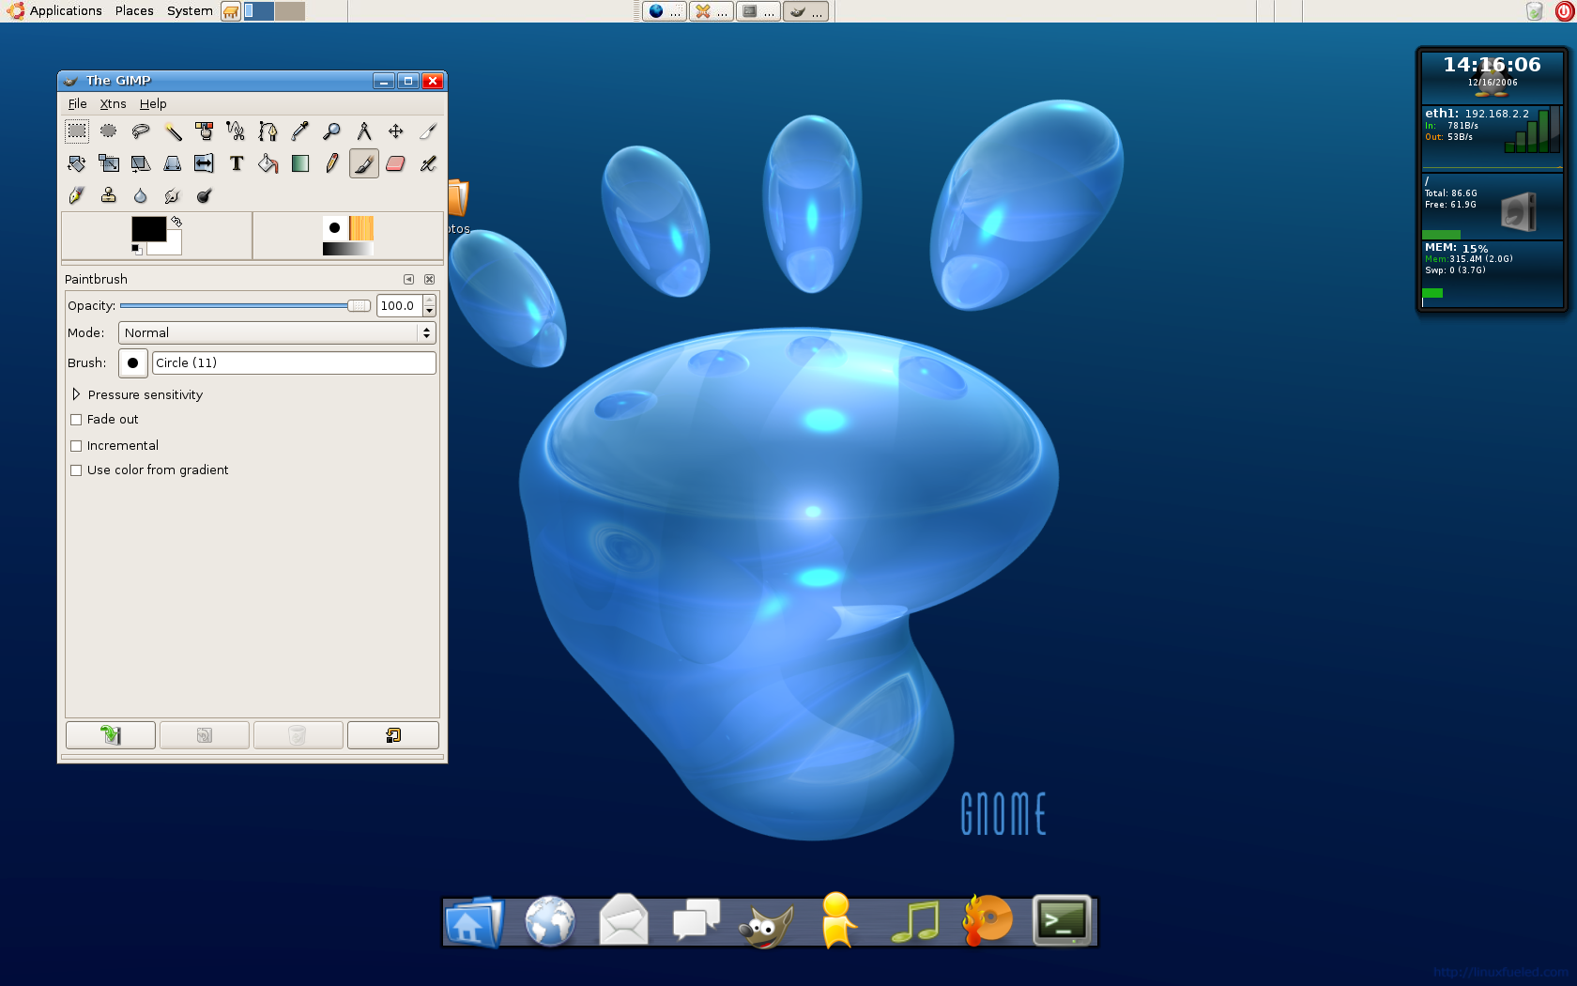
Task: Select the Ellipse Select tool
Action: tap(109, 131)
